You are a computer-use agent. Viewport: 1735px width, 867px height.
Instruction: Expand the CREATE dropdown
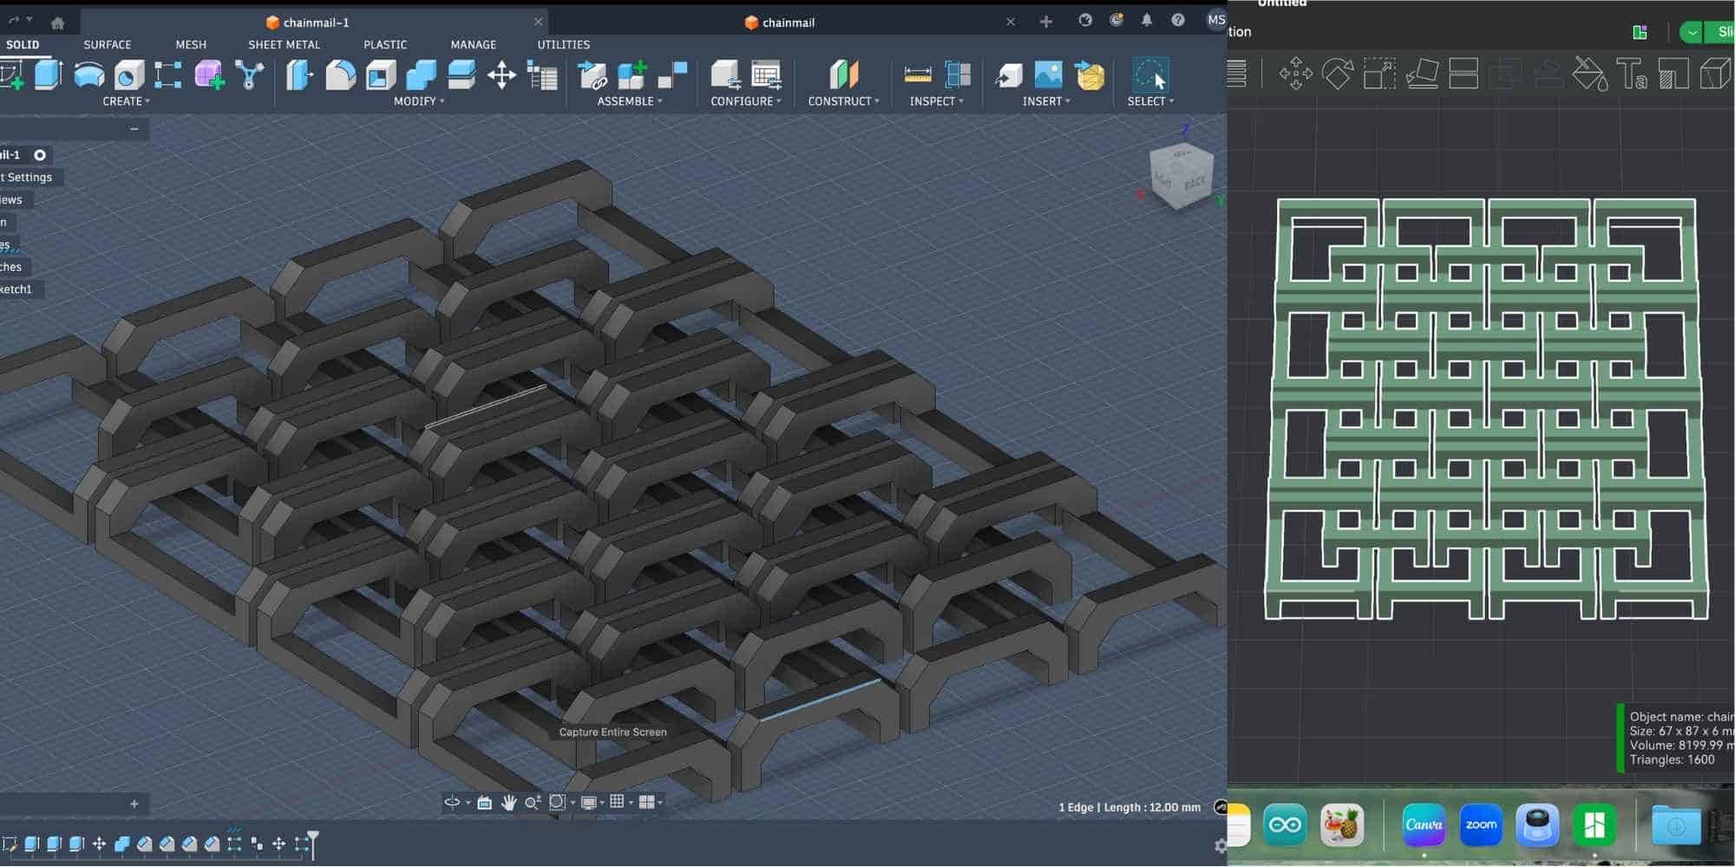[127, 101]
